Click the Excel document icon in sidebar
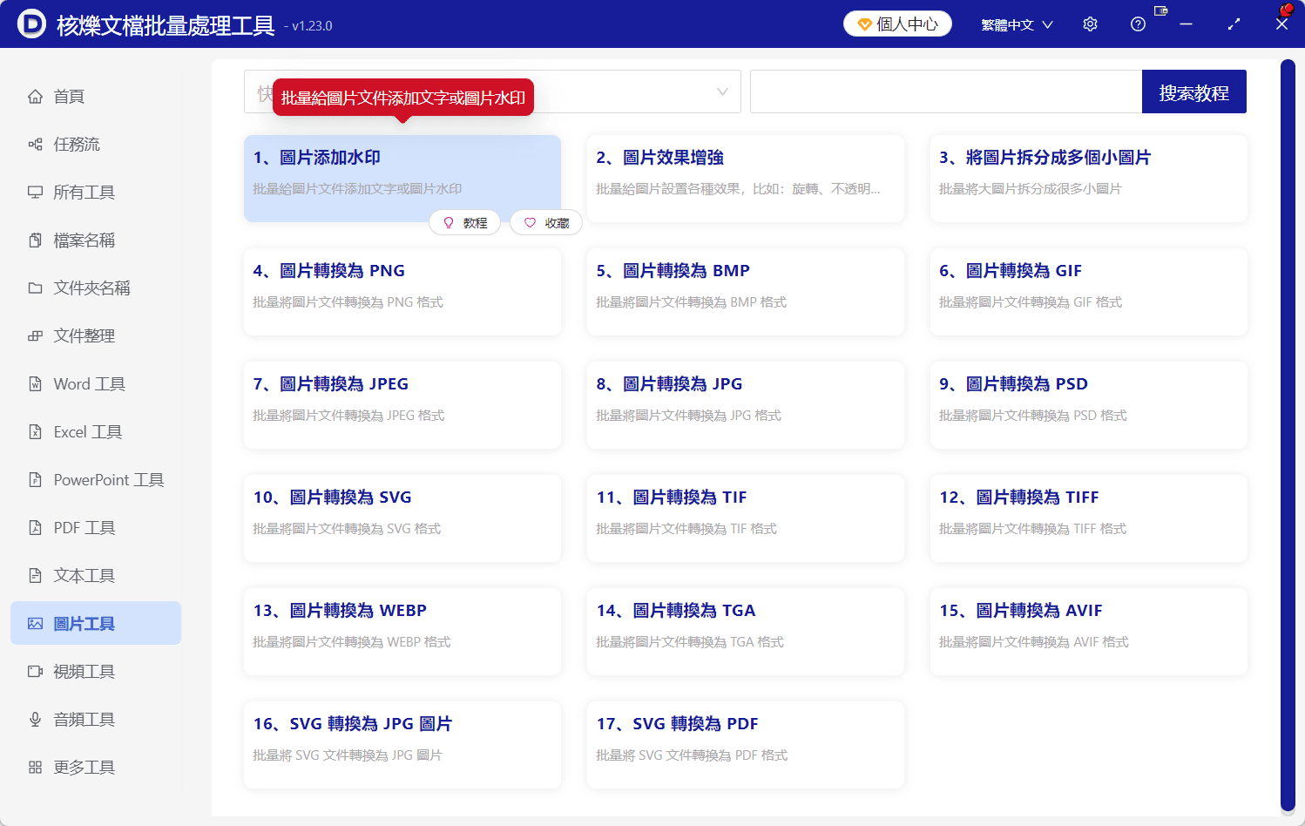Image resolution: width=1305 pixels, height=826 pixels. [x=35, y=432]
